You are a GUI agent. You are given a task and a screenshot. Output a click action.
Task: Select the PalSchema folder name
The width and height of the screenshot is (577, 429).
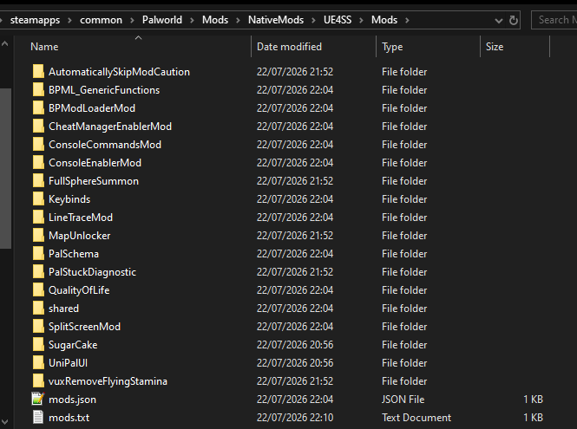click(x=74, y=254)
